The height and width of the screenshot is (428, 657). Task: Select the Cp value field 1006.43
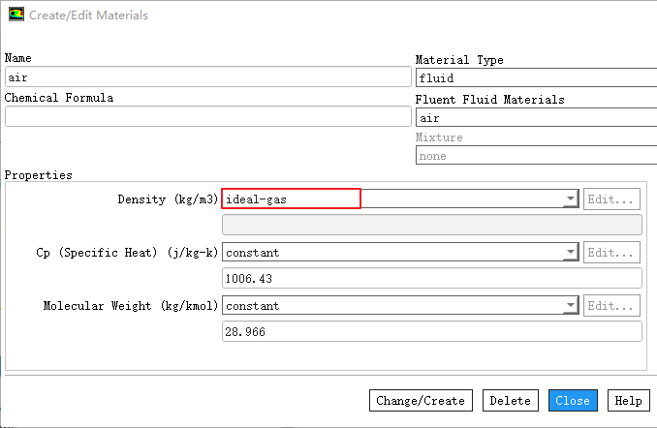click(432, 278)
